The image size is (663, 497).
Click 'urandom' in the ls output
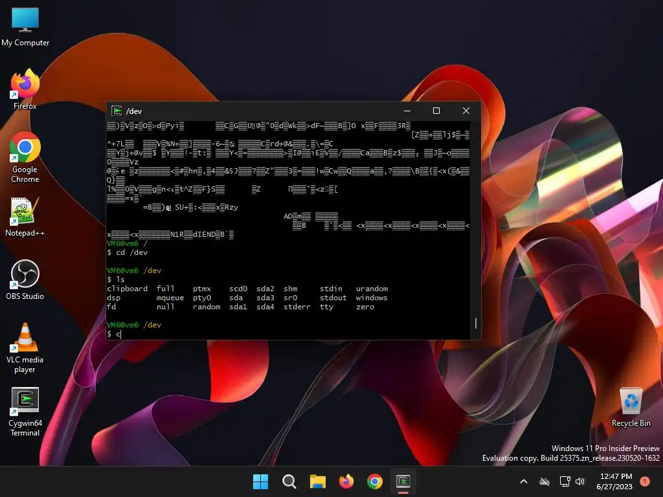pyautogui.click(x=372, y=289)
